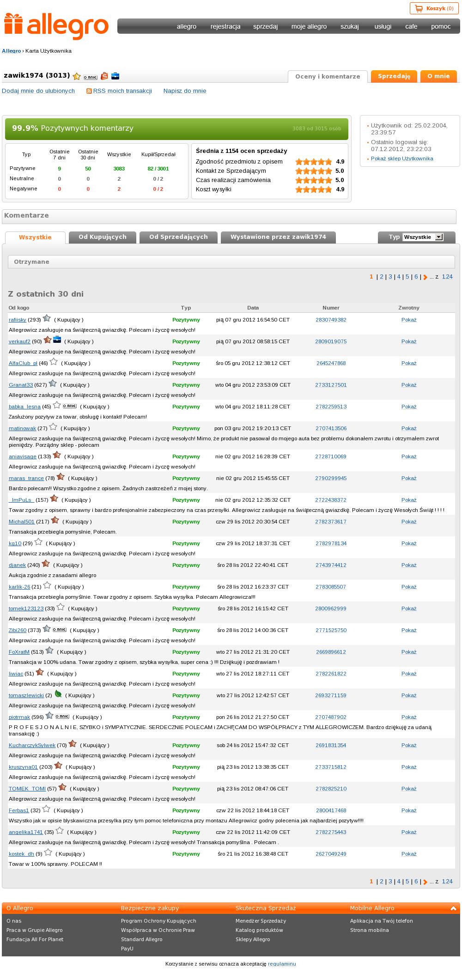Open the orange 'O mnie' tab
This screenshot has width=462, height=973.
tap(438, 76)
